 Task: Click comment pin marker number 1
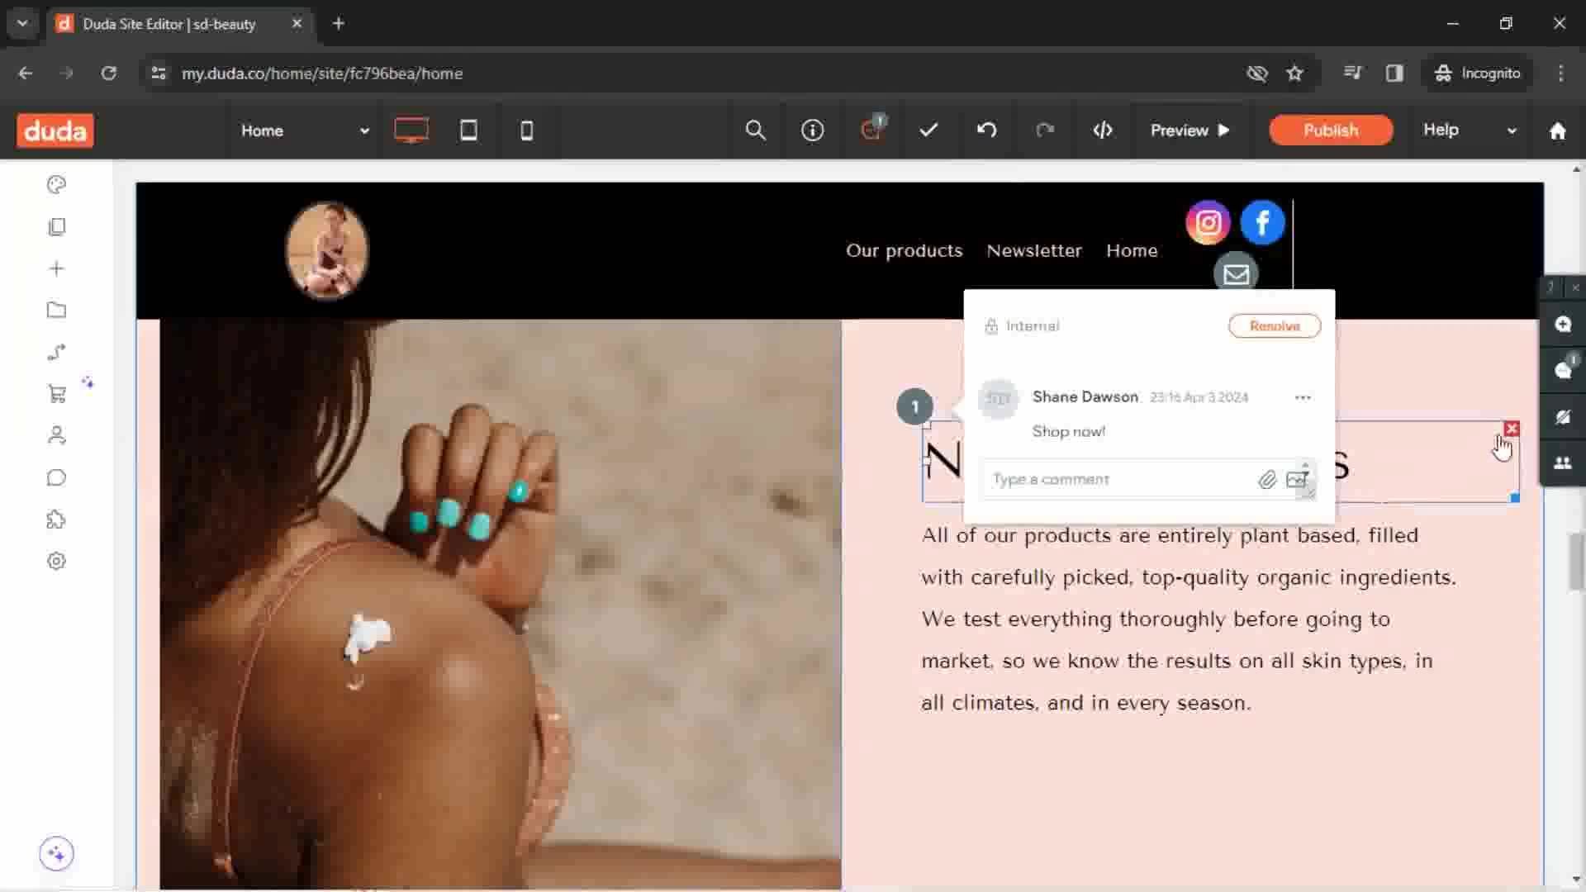[914, 406]
